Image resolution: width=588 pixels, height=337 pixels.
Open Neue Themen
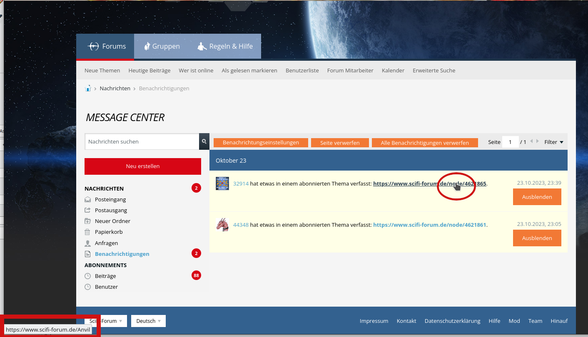tap(102, 70)
